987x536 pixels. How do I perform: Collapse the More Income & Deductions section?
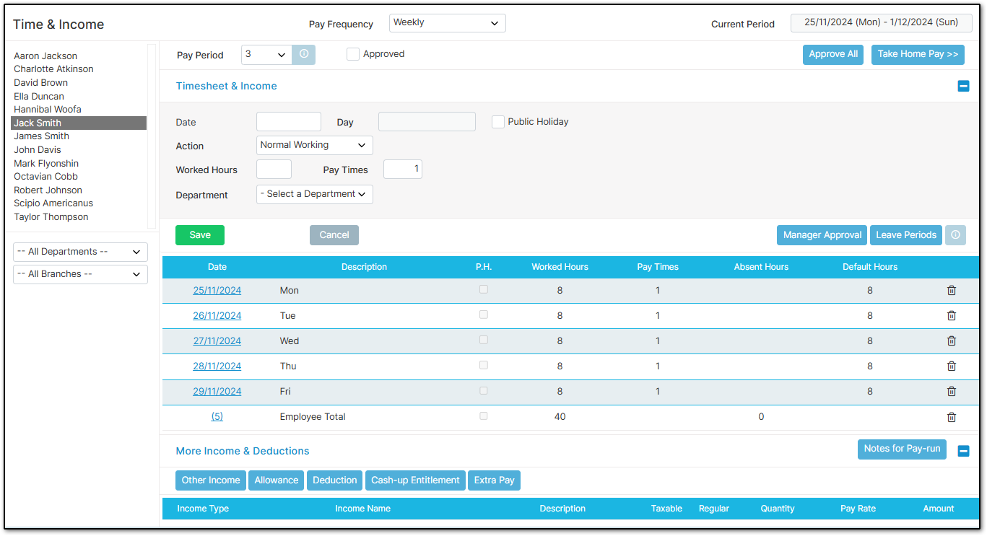click(x=963, y=451)
